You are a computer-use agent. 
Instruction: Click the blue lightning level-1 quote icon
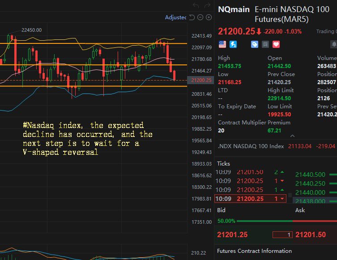[233, 44]
